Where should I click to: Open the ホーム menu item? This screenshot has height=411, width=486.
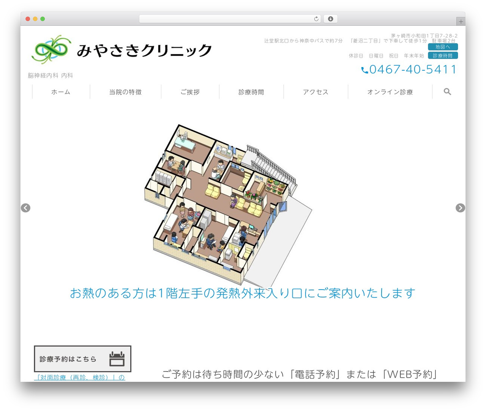pos(61,92)
